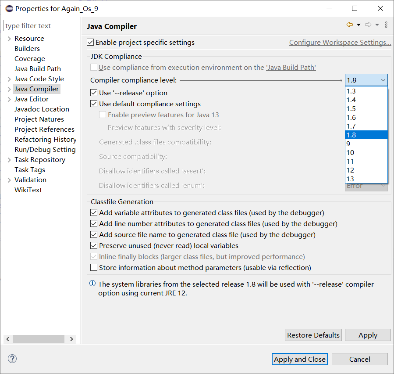The width and height of the screenshot is (394, 374).
Task: Disable the project specific settings checkbox
Action: (91, 43)
